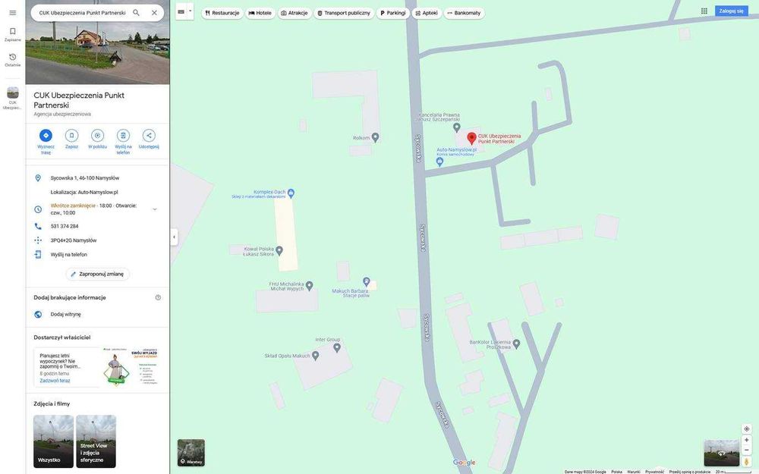Click the Udostępnij share button
This screenshot has width=759, height=474.
(149, 139)
